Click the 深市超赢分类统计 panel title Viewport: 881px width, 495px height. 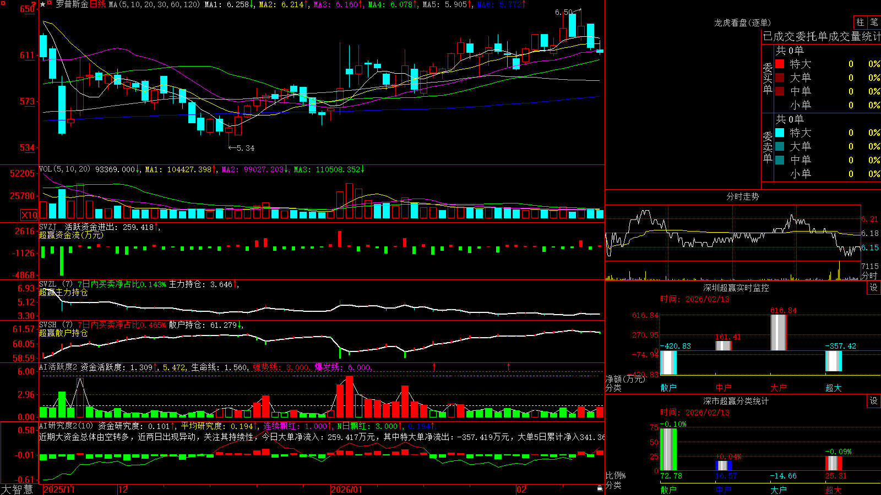pos(736,401)
